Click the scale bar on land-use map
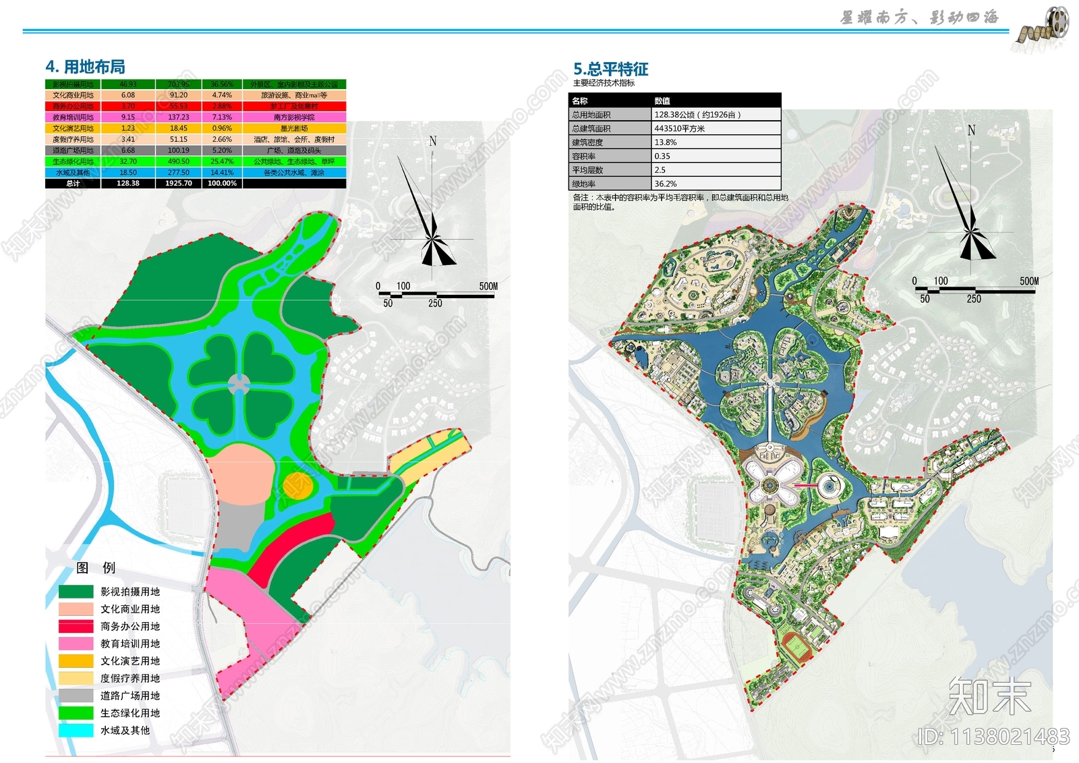Image resolution: width=1079 pixels, height=763 pixels. pyautogui.click(x=436, y=294)
